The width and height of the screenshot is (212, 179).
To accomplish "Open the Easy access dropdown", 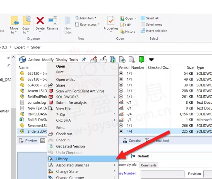I will coord(87,24).
